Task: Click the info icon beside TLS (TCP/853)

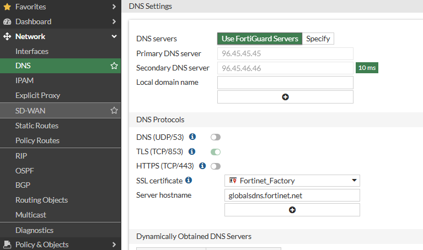Action: (x=192, y=151)
